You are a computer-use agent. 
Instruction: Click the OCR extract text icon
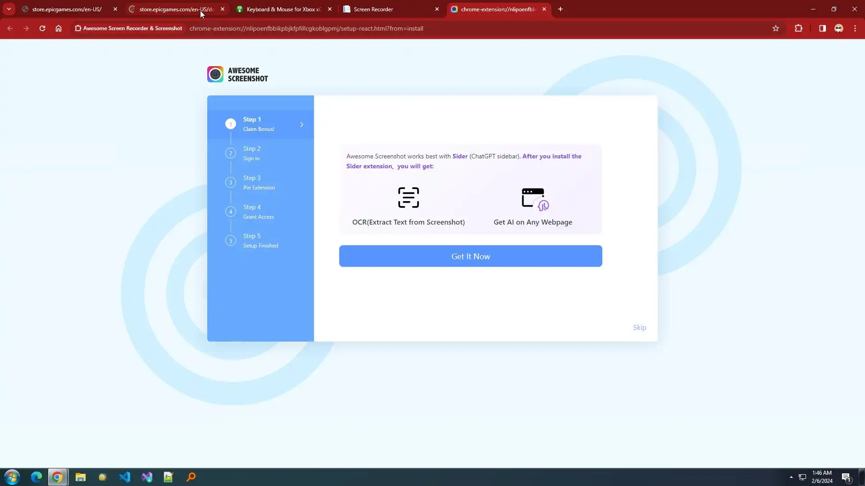408,198
